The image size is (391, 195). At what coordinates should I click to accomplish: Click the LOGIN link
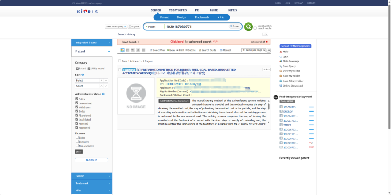(278, 3)
